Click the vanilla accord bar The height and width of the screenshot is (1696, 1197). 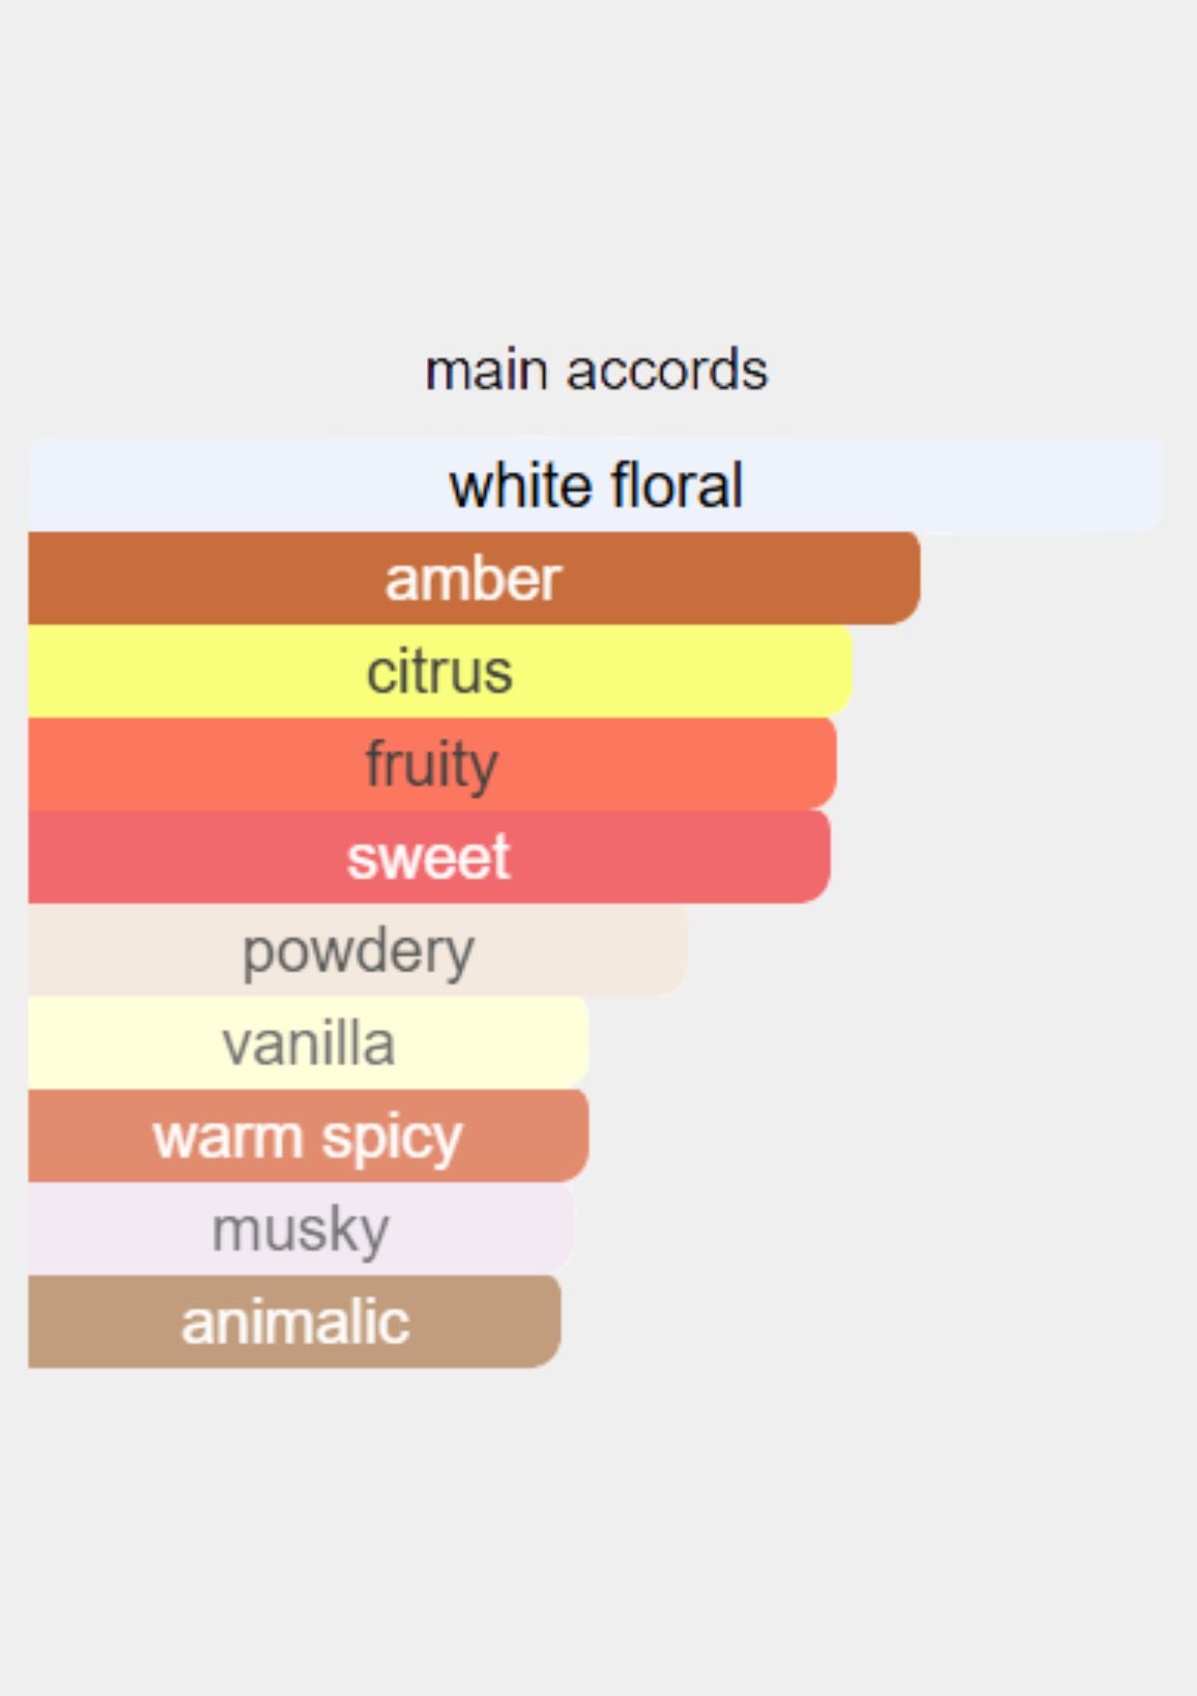pyautogui.click(x=308, y=1043)
